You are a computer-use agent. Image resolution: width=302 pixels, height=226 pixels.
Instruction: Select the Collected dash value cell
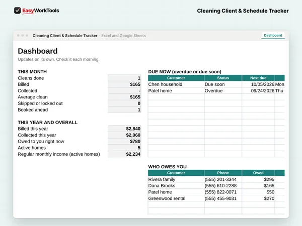[124, 91]
